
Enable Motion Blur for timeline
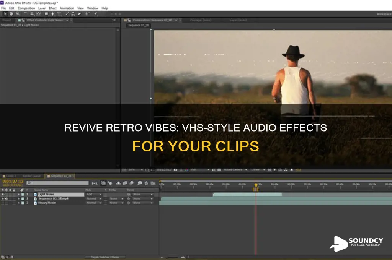click(132, 183)
